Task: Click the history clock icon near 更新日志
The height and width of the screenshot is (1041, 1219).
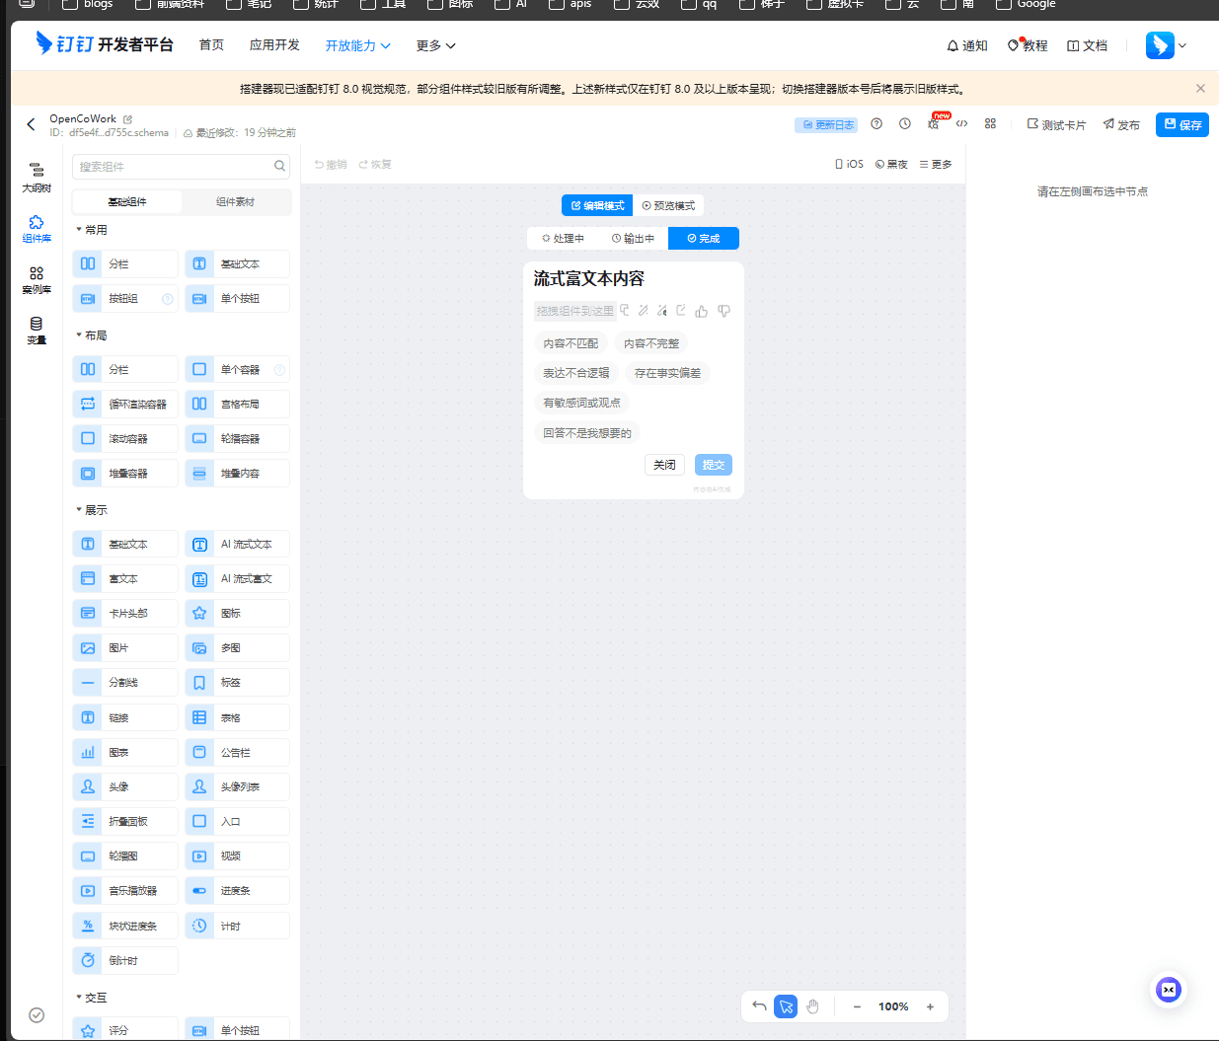Action: pyautogui.click(x=904, y=122)
